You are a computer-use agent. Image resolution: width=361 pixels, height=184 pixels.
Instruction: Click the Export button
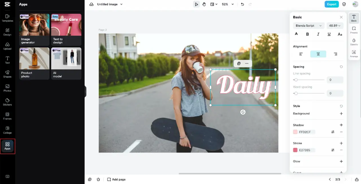(x=332, y=4)
